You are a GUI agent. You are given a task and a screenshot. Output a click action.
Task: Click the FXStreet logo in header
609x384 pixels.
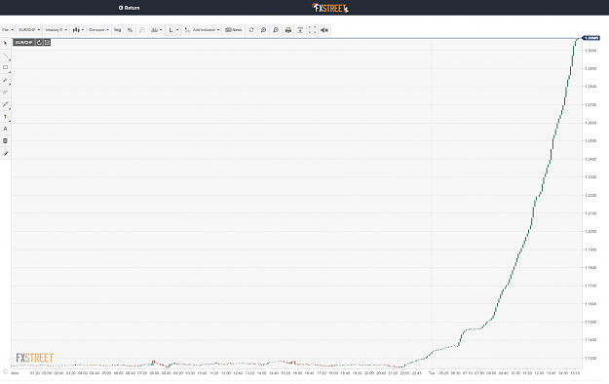pyautogui.click(x=330, y=8)
